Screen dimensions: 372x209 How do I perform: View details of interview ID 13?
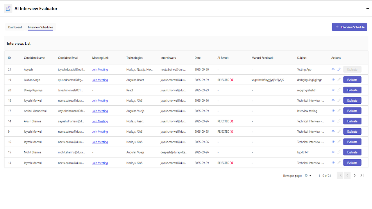coord(333,163)
